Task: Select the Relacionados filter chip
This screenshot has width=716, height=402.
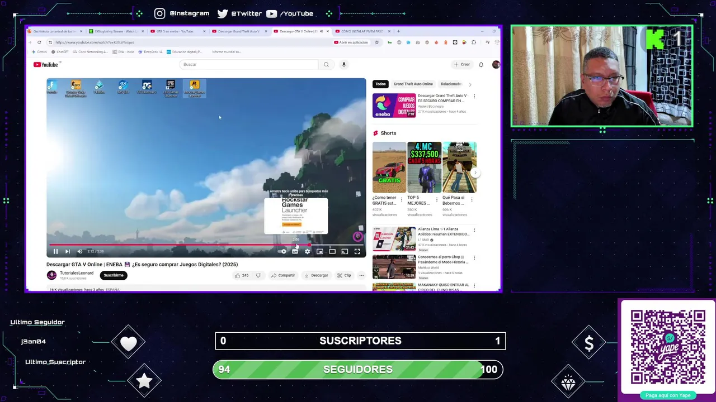Action: pyautogui.click(x=451, y=84)
